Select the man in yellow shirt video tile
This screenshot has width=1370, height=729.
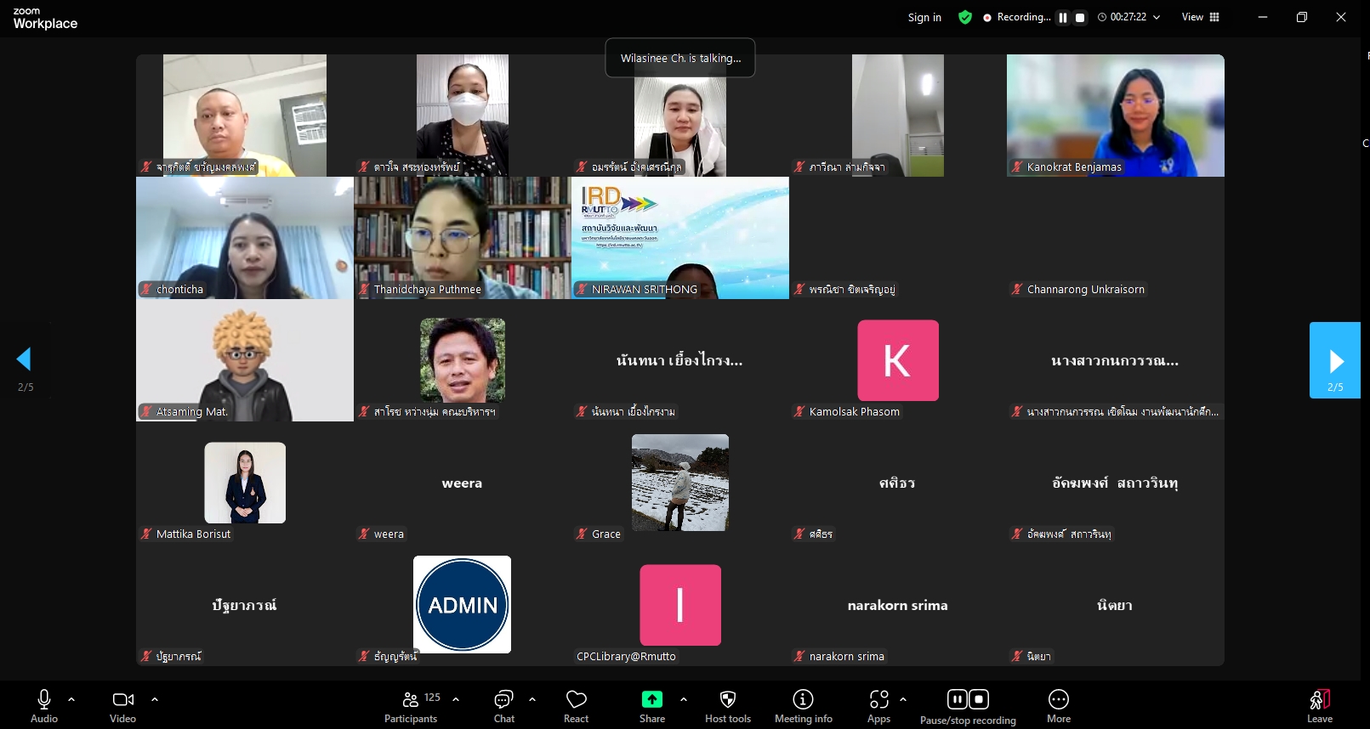(245, 116)
